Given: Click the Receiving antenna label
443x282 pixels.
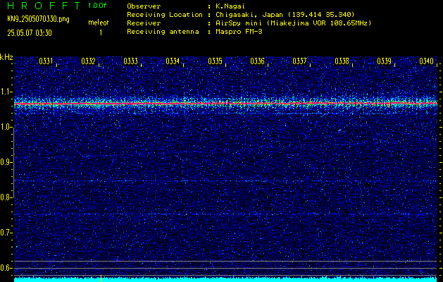Looking at the screenshot, I should tap(163, 32).
